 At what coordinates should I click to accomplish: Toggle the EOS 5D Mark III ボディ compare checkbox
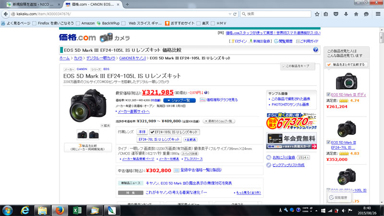click(328, 95)
